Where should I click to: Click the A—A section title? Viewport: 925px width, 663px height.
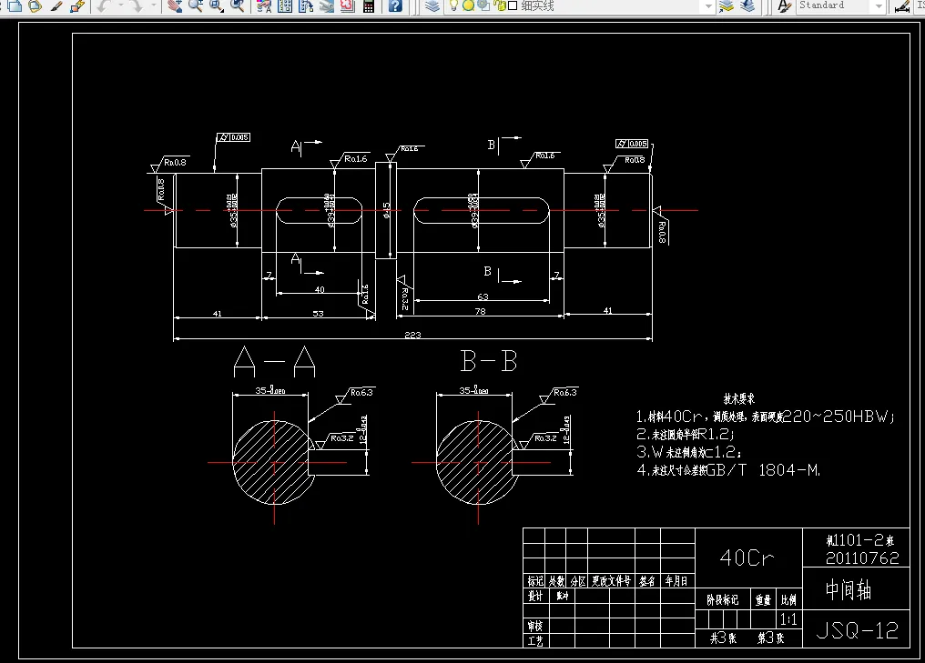coord(274,361)
